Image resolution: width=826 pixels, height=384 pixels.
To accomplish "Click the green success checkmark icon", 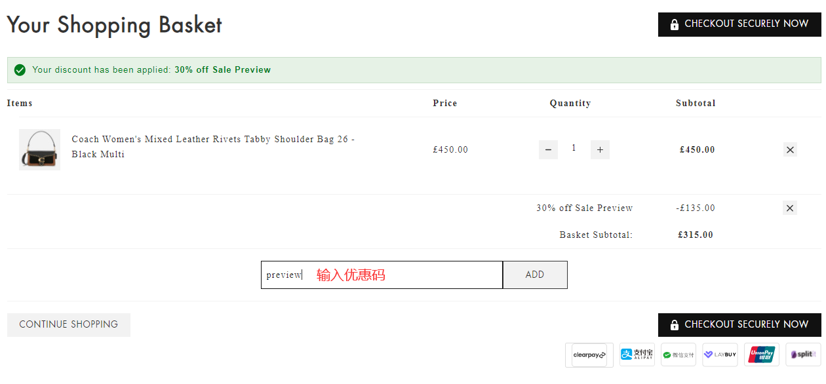I will pos(20,70).
